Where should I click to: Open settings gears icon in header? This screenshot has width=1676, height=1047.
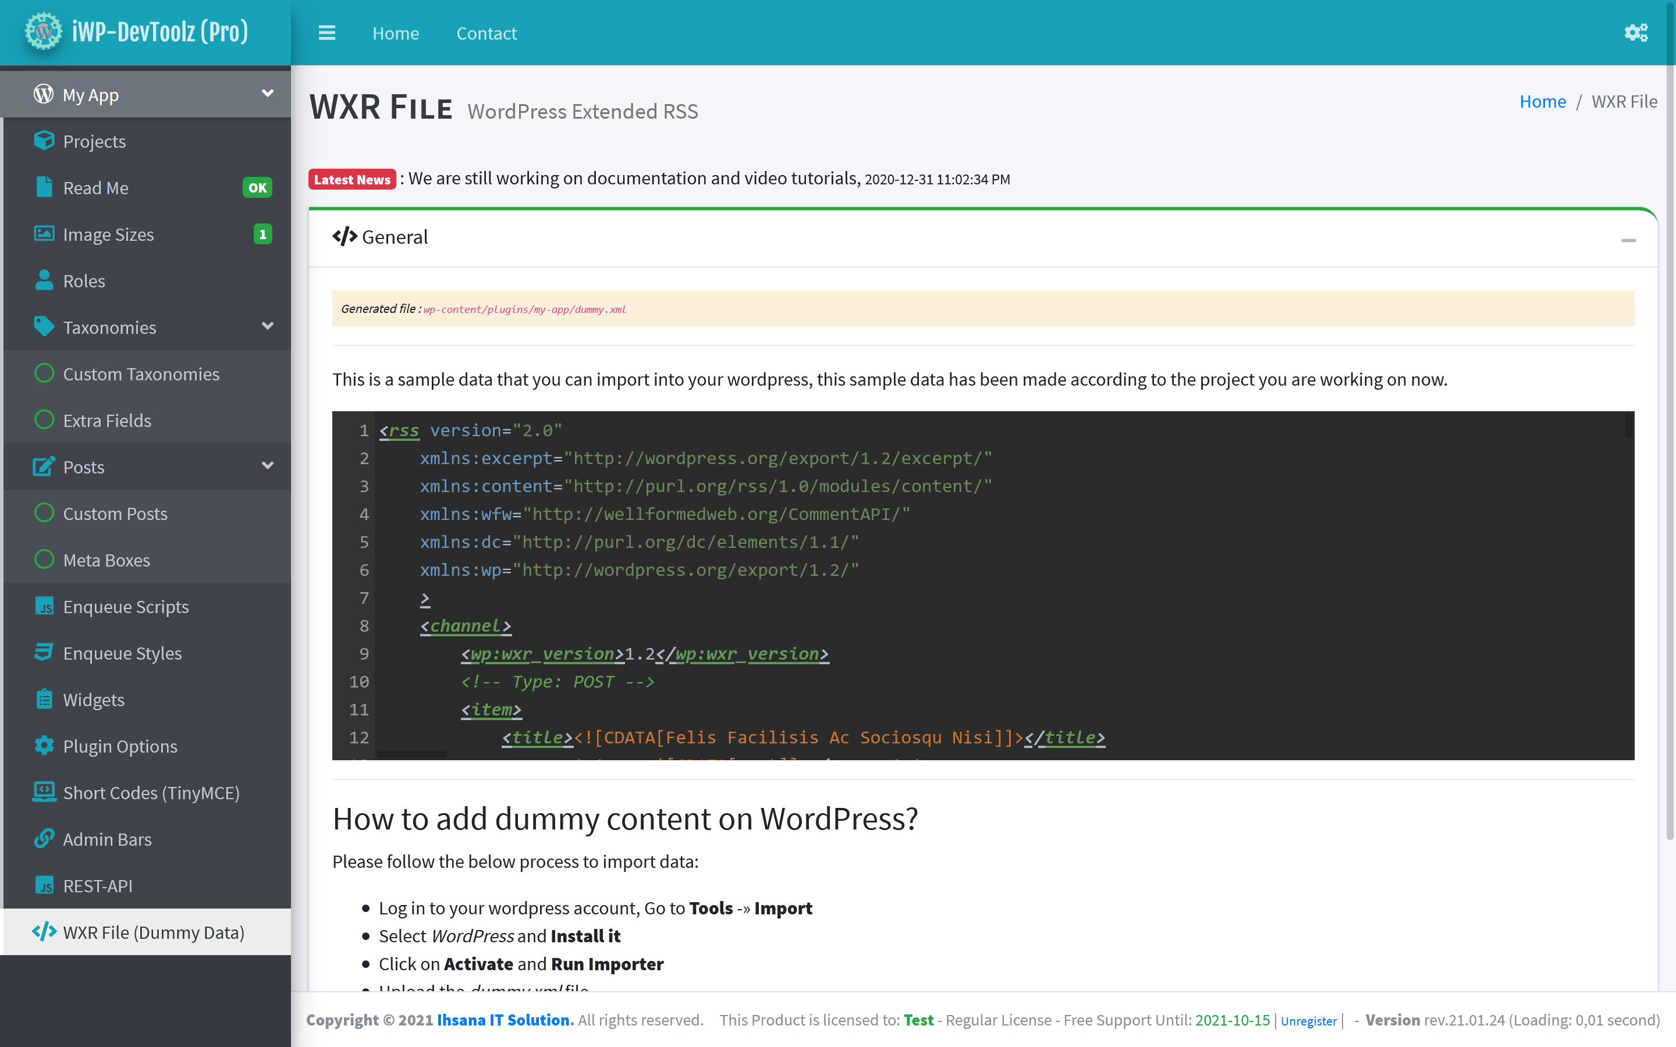tap(1636, 33)
